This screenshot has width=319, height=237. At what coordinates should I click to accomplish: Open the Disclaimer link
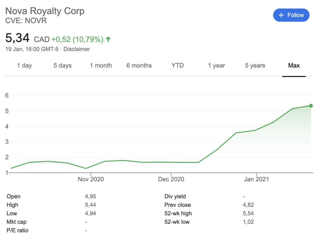coord(77,49)
